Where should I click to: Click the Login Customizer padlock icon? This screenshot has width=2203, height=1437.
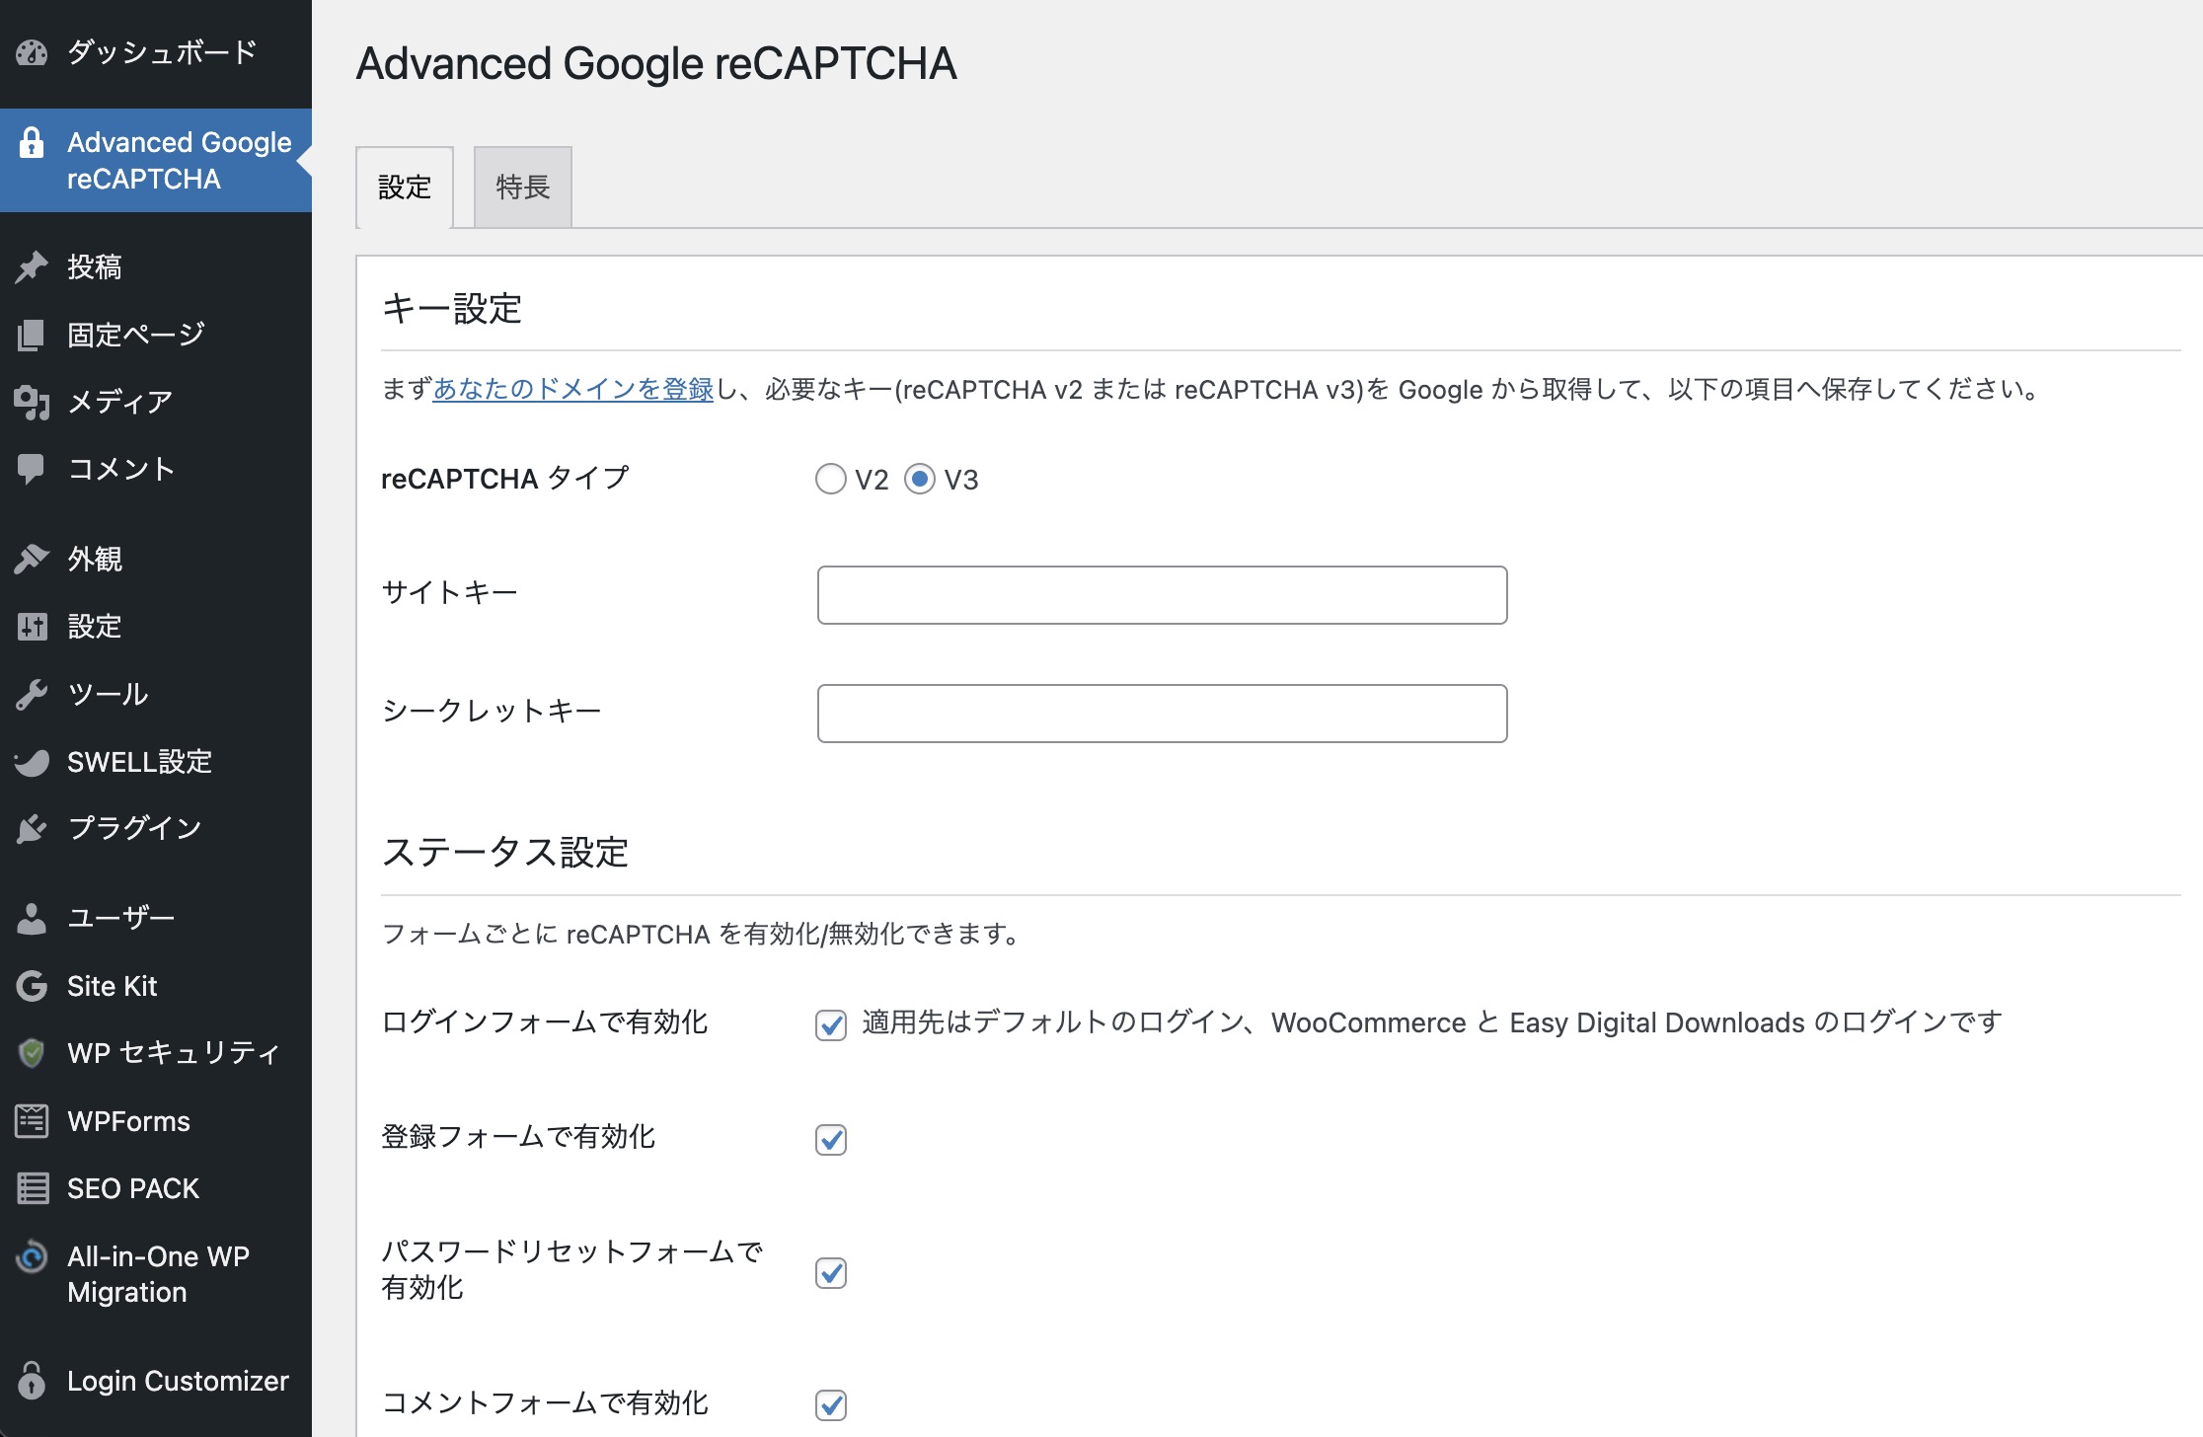tap(32, 1380)
